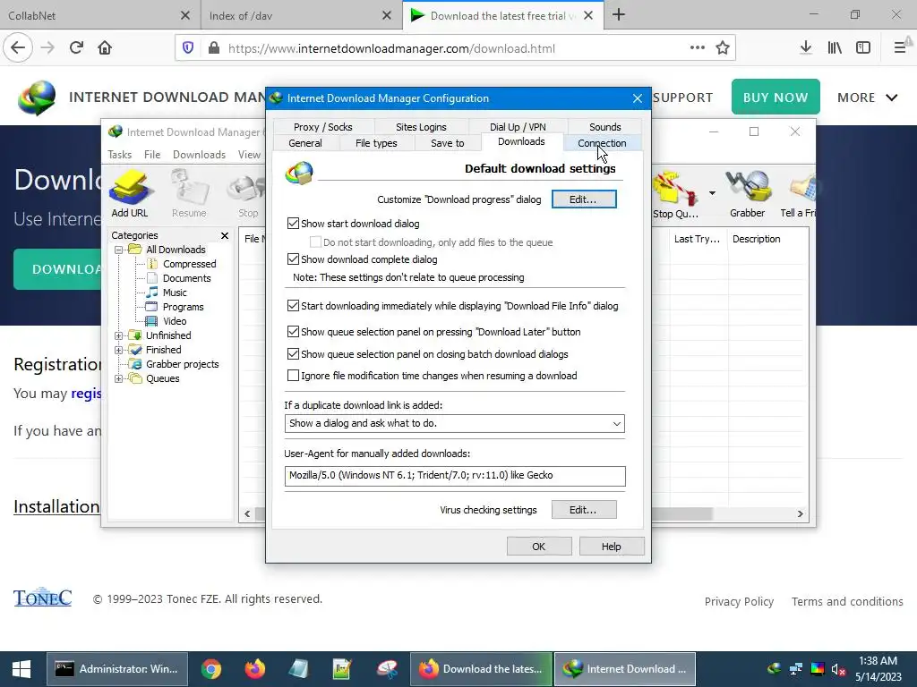Toggle queue panel on Download Later checkbox
917x687 pixels.
click(x=293, y=332)
